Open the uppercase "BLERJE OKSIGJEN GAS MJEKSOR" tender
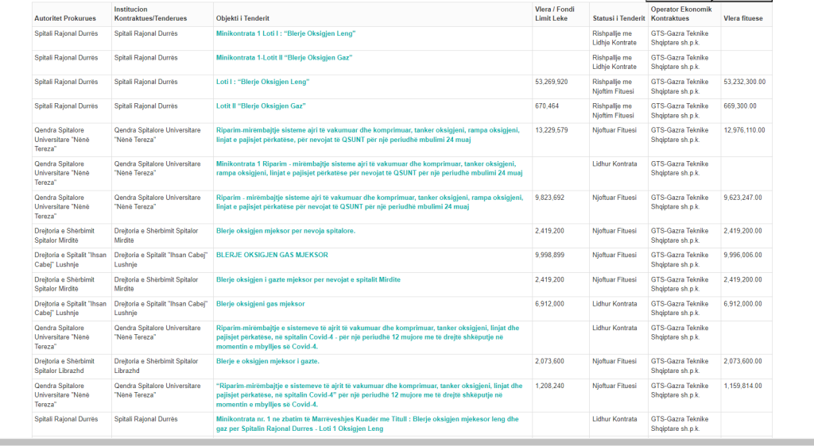The height and width of the screenshot is (446, 814). click(272, 255)
